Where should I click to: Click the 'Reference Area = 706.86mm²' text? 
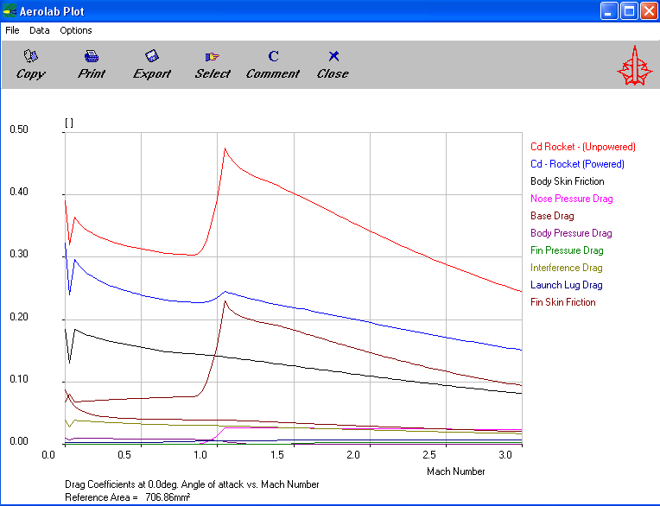(x=128, y=497)
